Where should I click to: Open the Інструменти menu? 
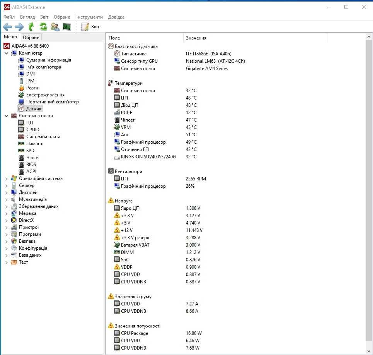coord(89,17)
